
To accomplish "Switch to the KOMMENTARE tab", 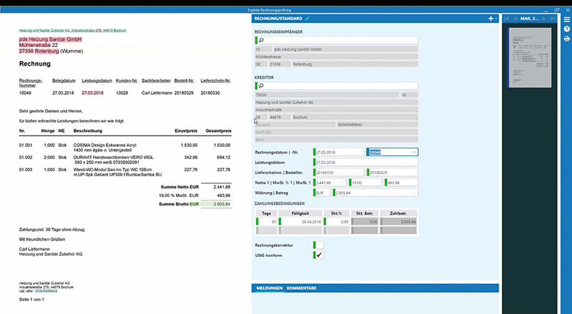I will tap(301, 288).
